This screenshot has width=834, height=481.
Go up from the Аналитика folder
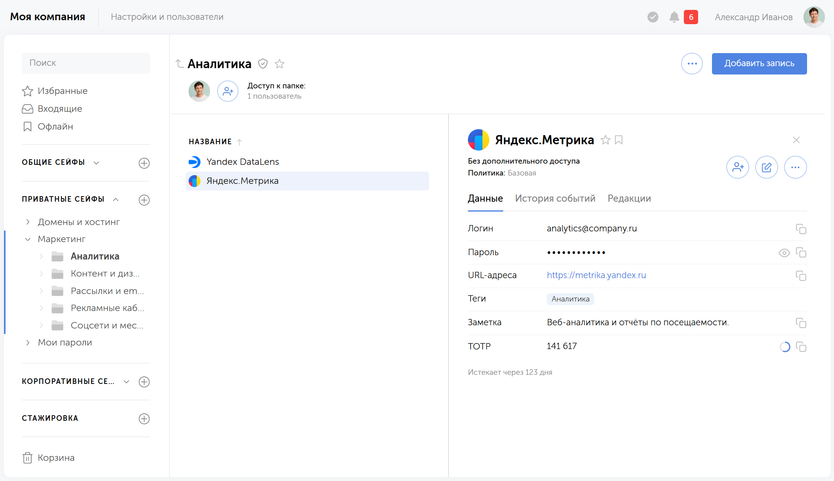click(179, 63)
